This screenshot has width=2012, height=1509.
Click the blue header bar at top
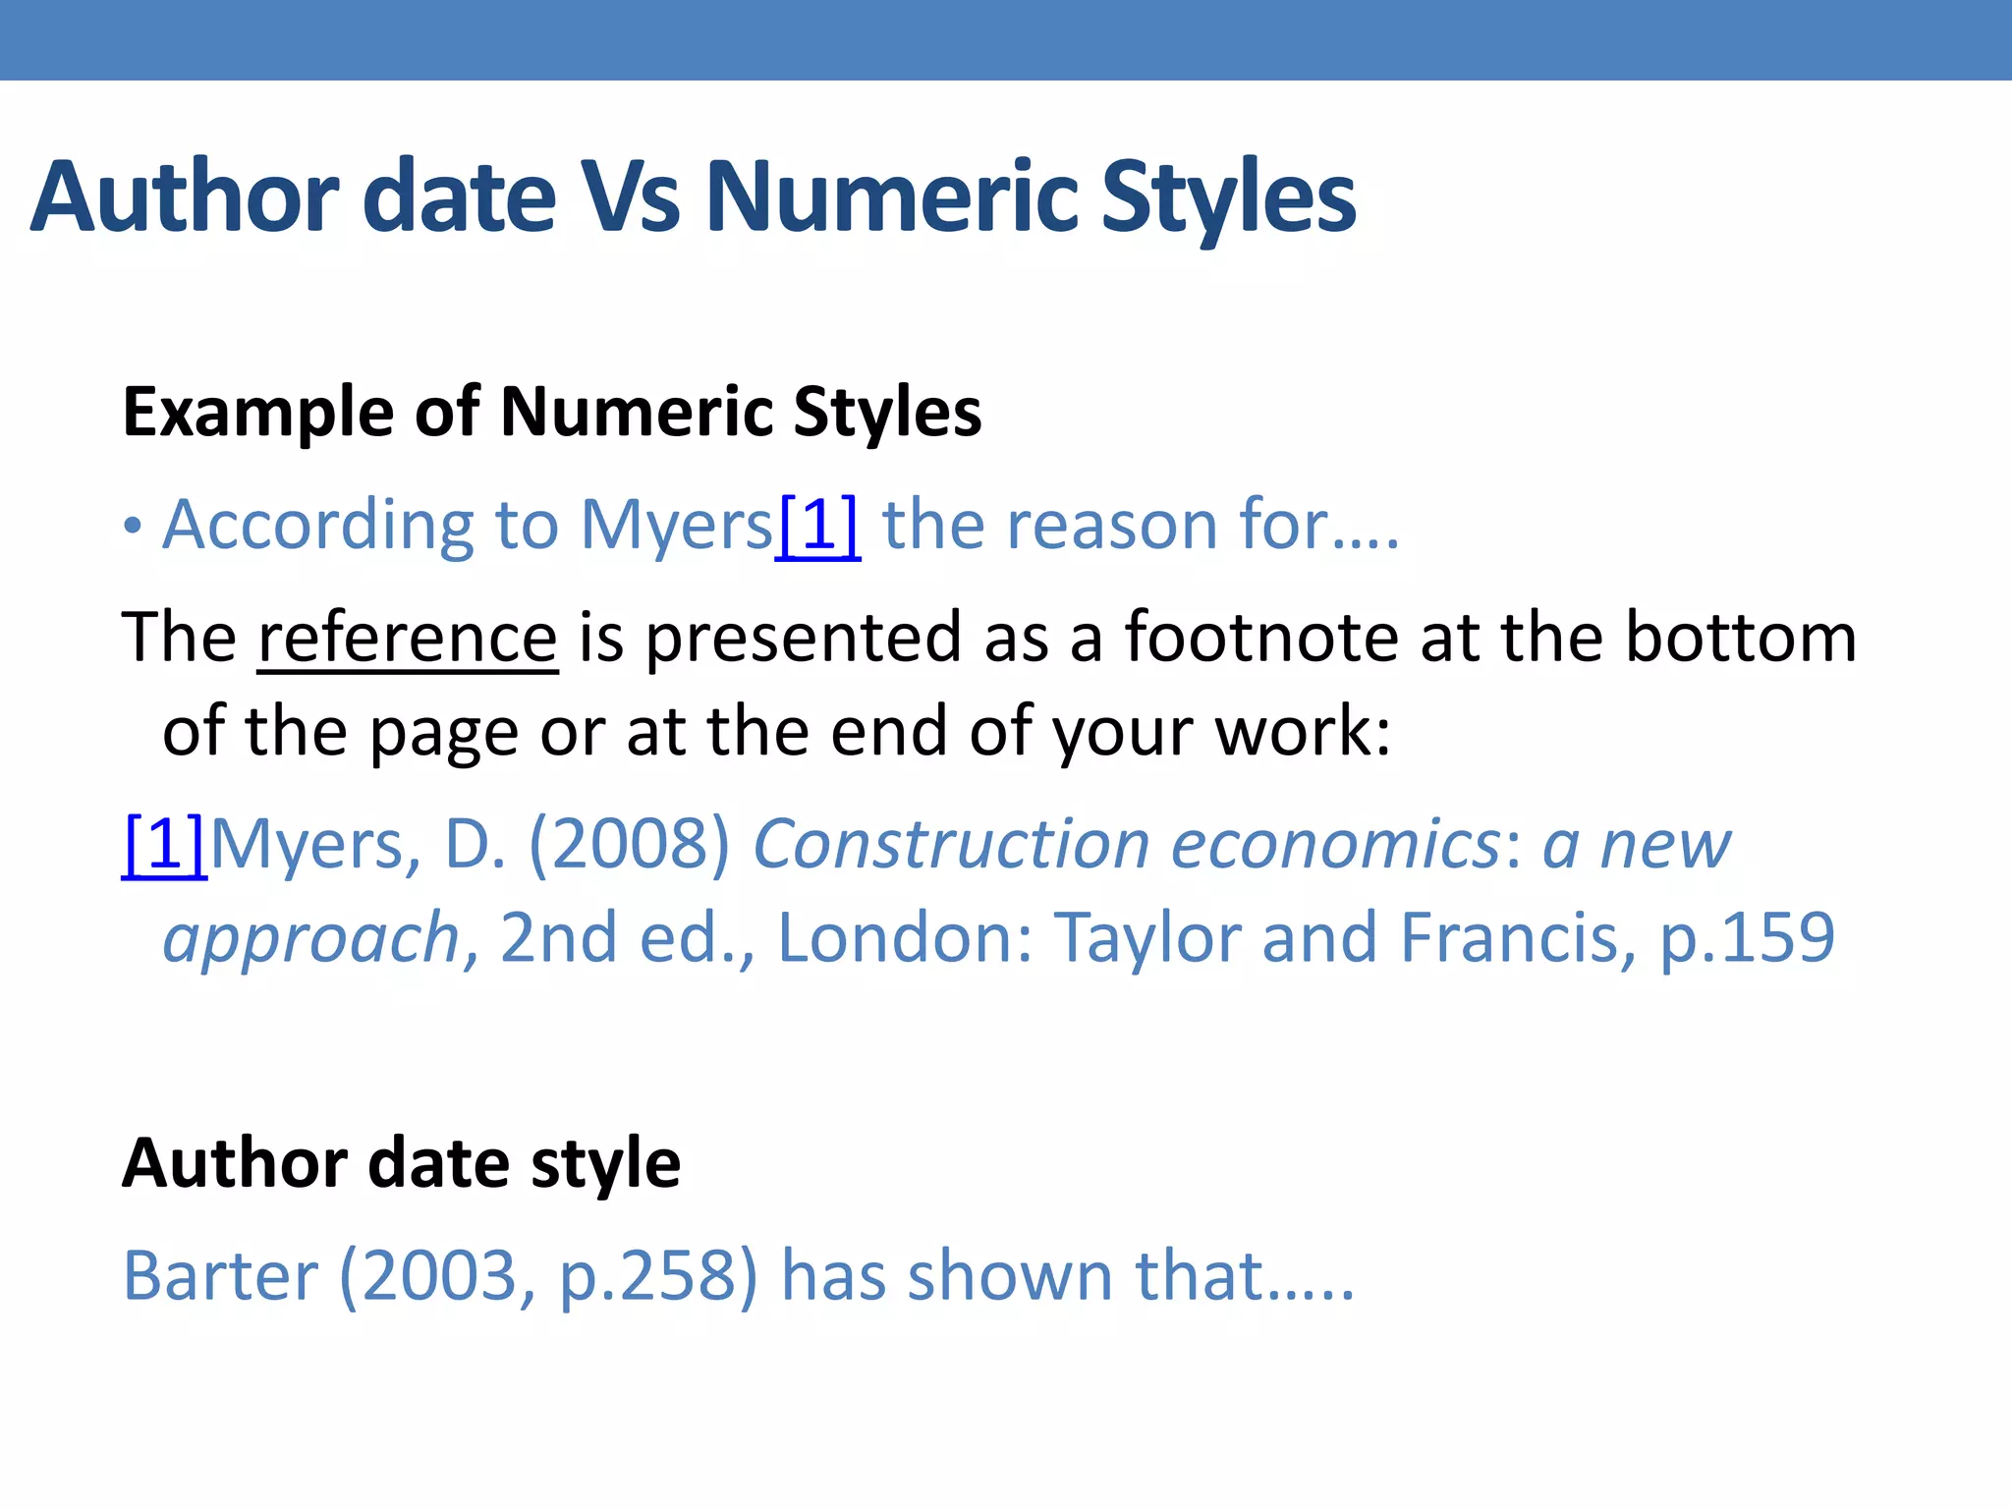coord(1006,40)
